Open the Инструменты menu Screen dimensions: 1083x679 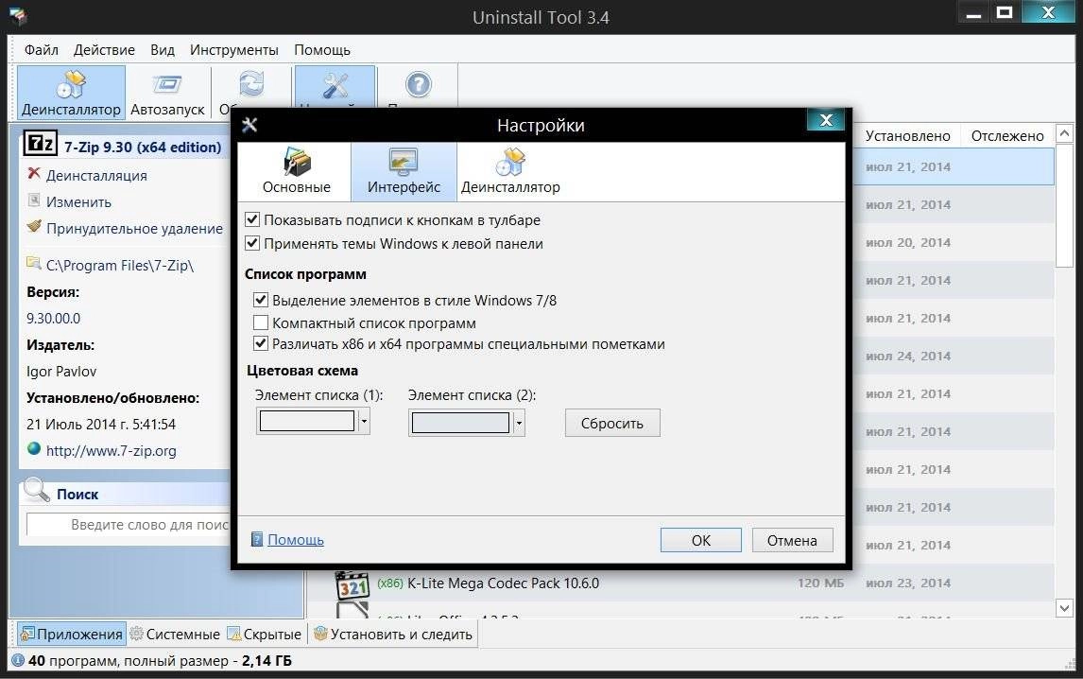[x=234, y=50]
